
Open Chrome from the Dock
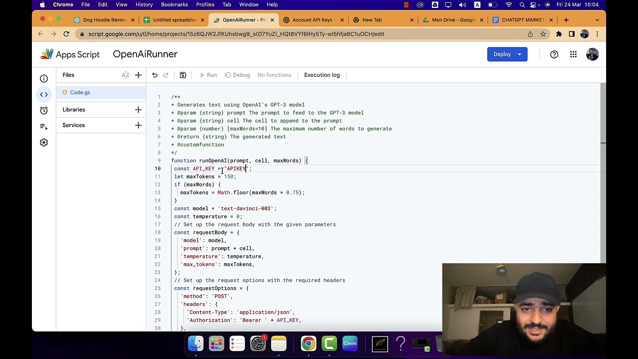click(309, 343)
